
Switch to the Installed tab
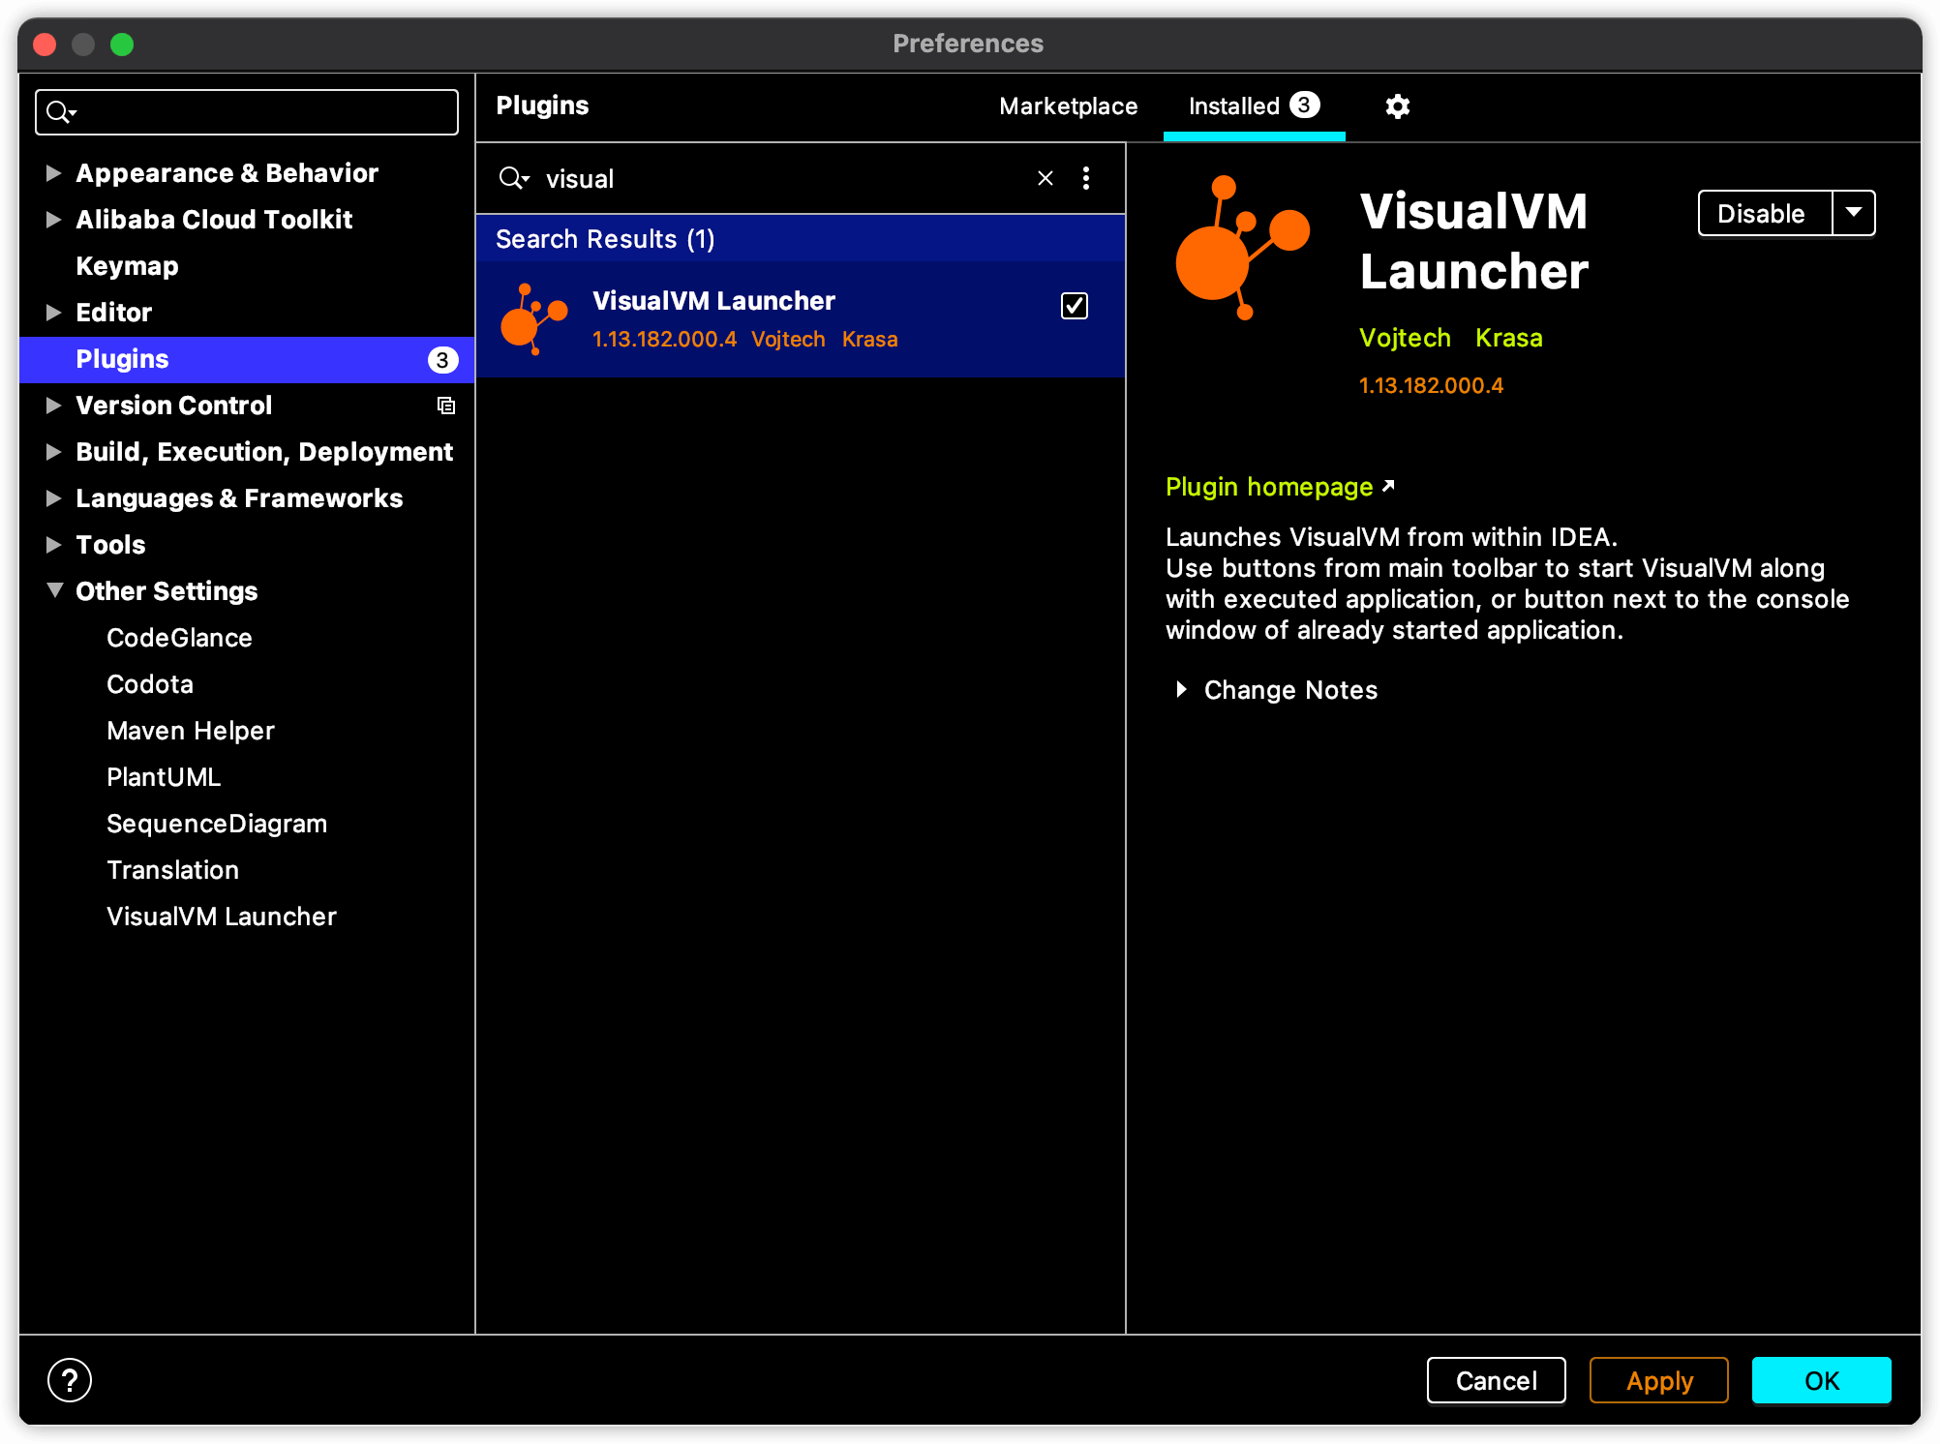(x=1254, y=106)
